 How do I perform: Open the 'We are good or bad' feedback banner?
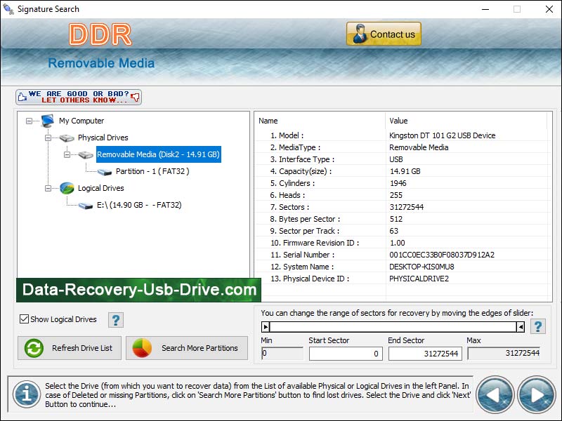tap(79, 97)
